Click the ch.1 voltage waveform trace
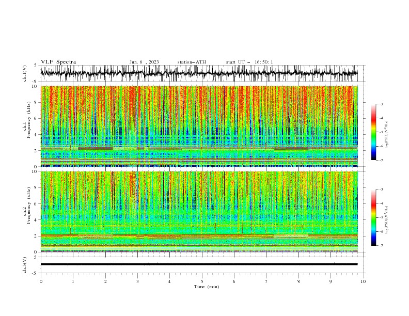 point(199,73)
